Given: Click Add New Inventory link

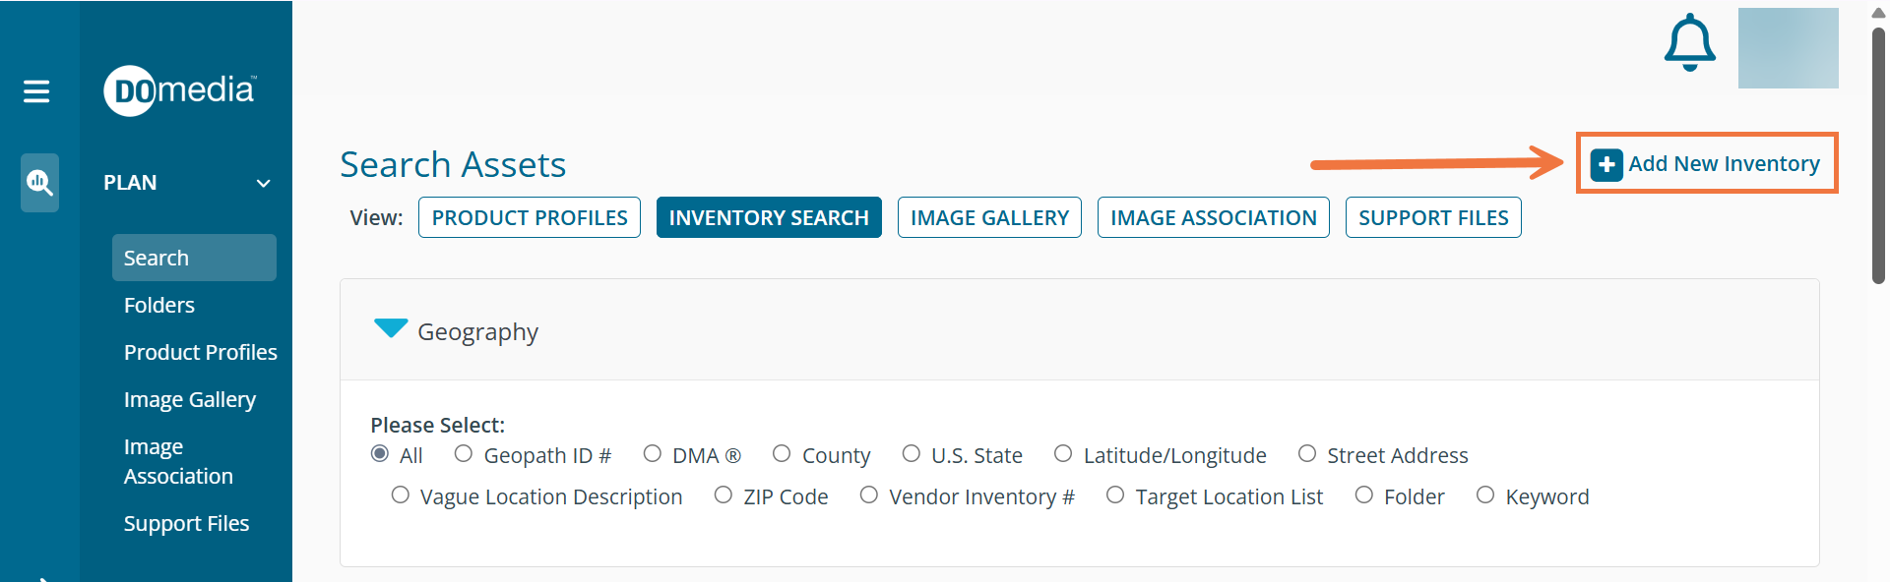Looking at the screenshot, I should pyautogui.click(x=1724, y=164).
